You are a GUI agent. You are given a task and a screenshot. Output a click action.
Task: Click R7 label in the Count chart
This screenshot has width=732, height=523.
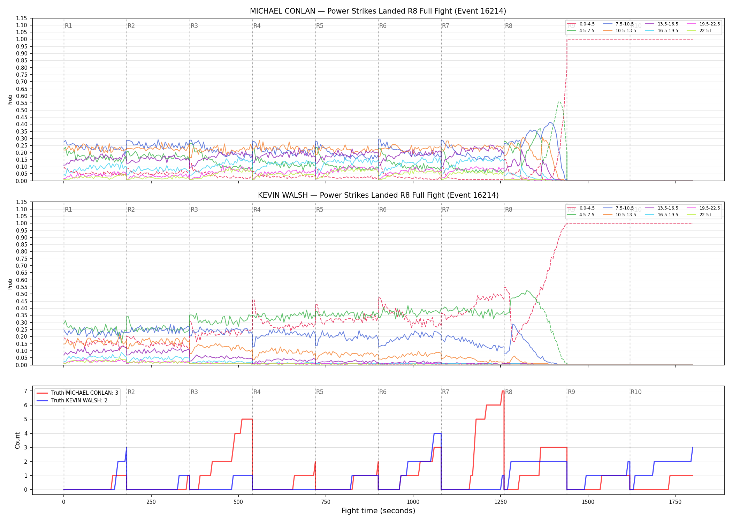coord(445,392)
